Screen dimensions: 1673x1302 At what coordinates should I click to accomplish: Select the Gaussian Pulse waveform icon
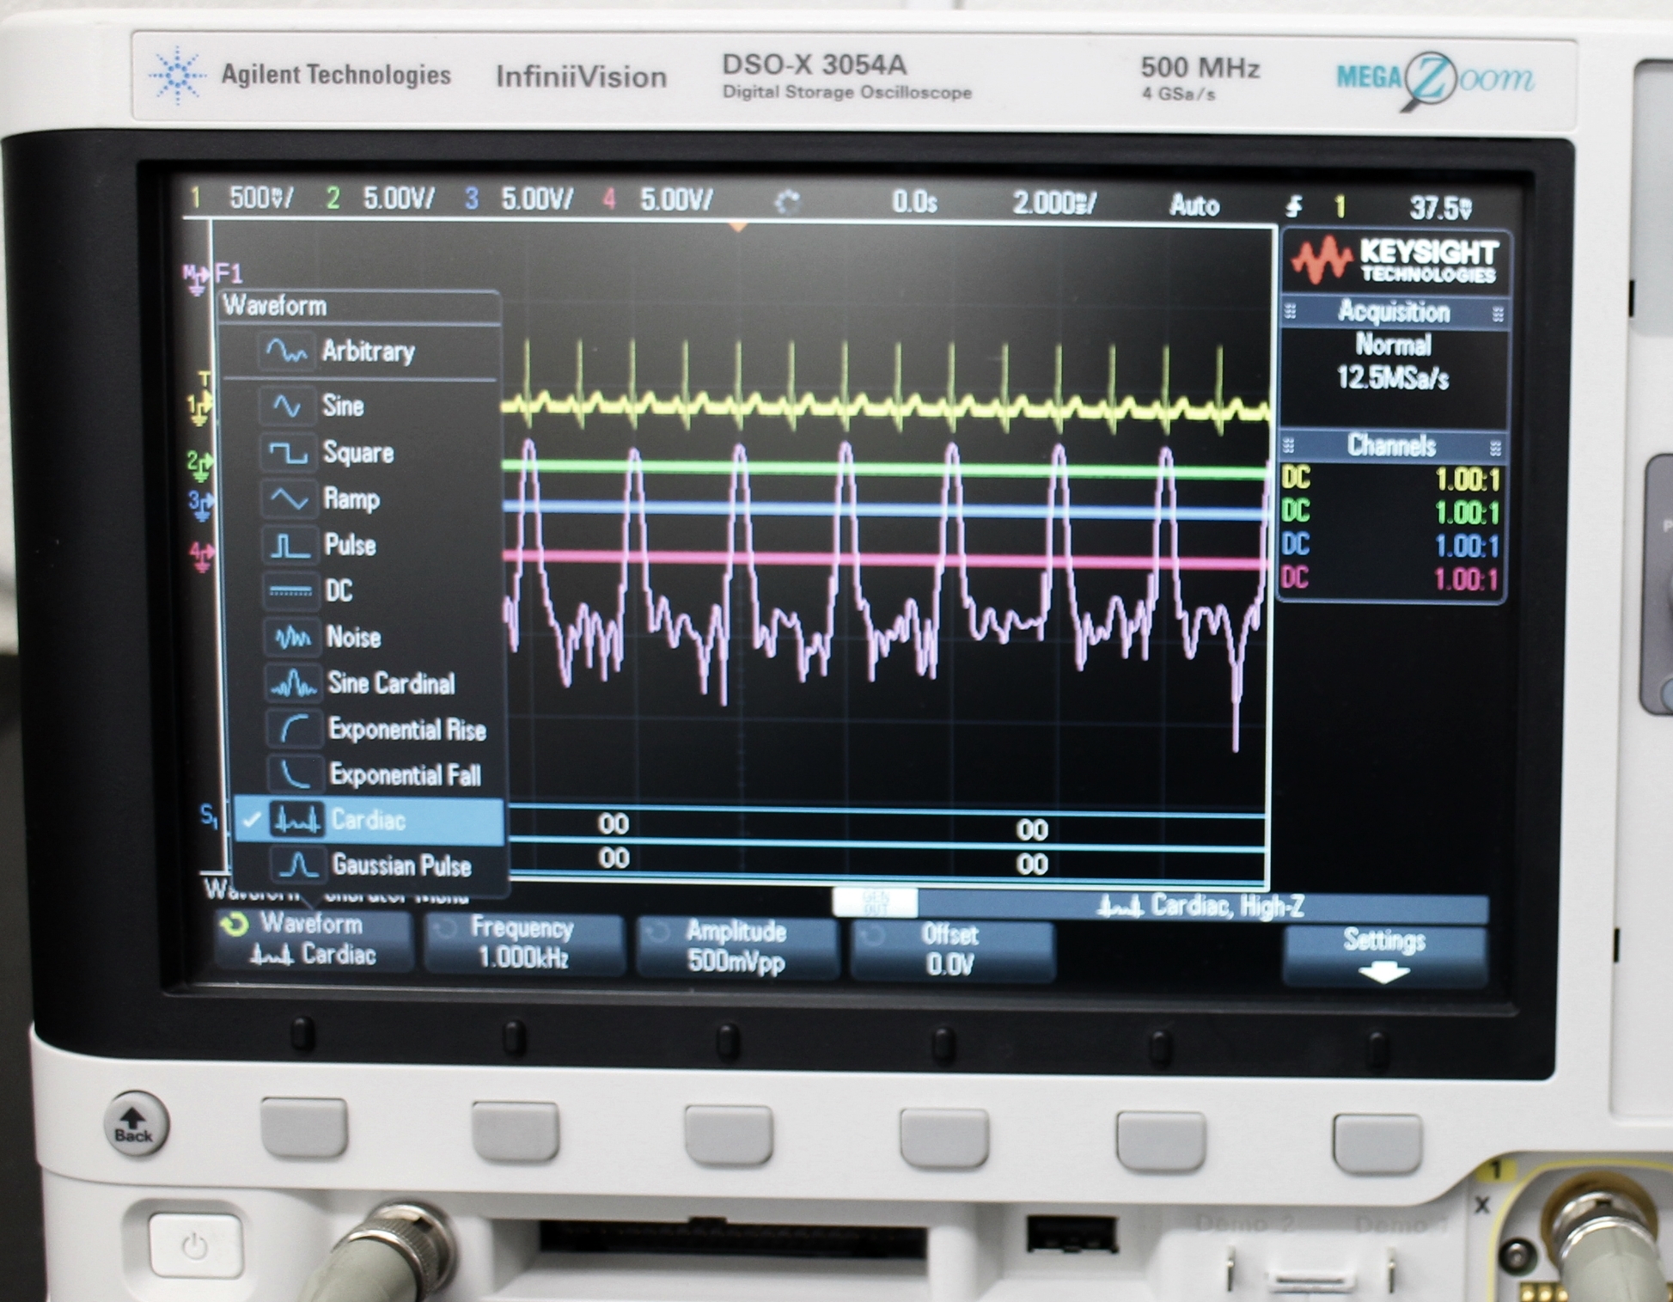[x=298, y=865]
